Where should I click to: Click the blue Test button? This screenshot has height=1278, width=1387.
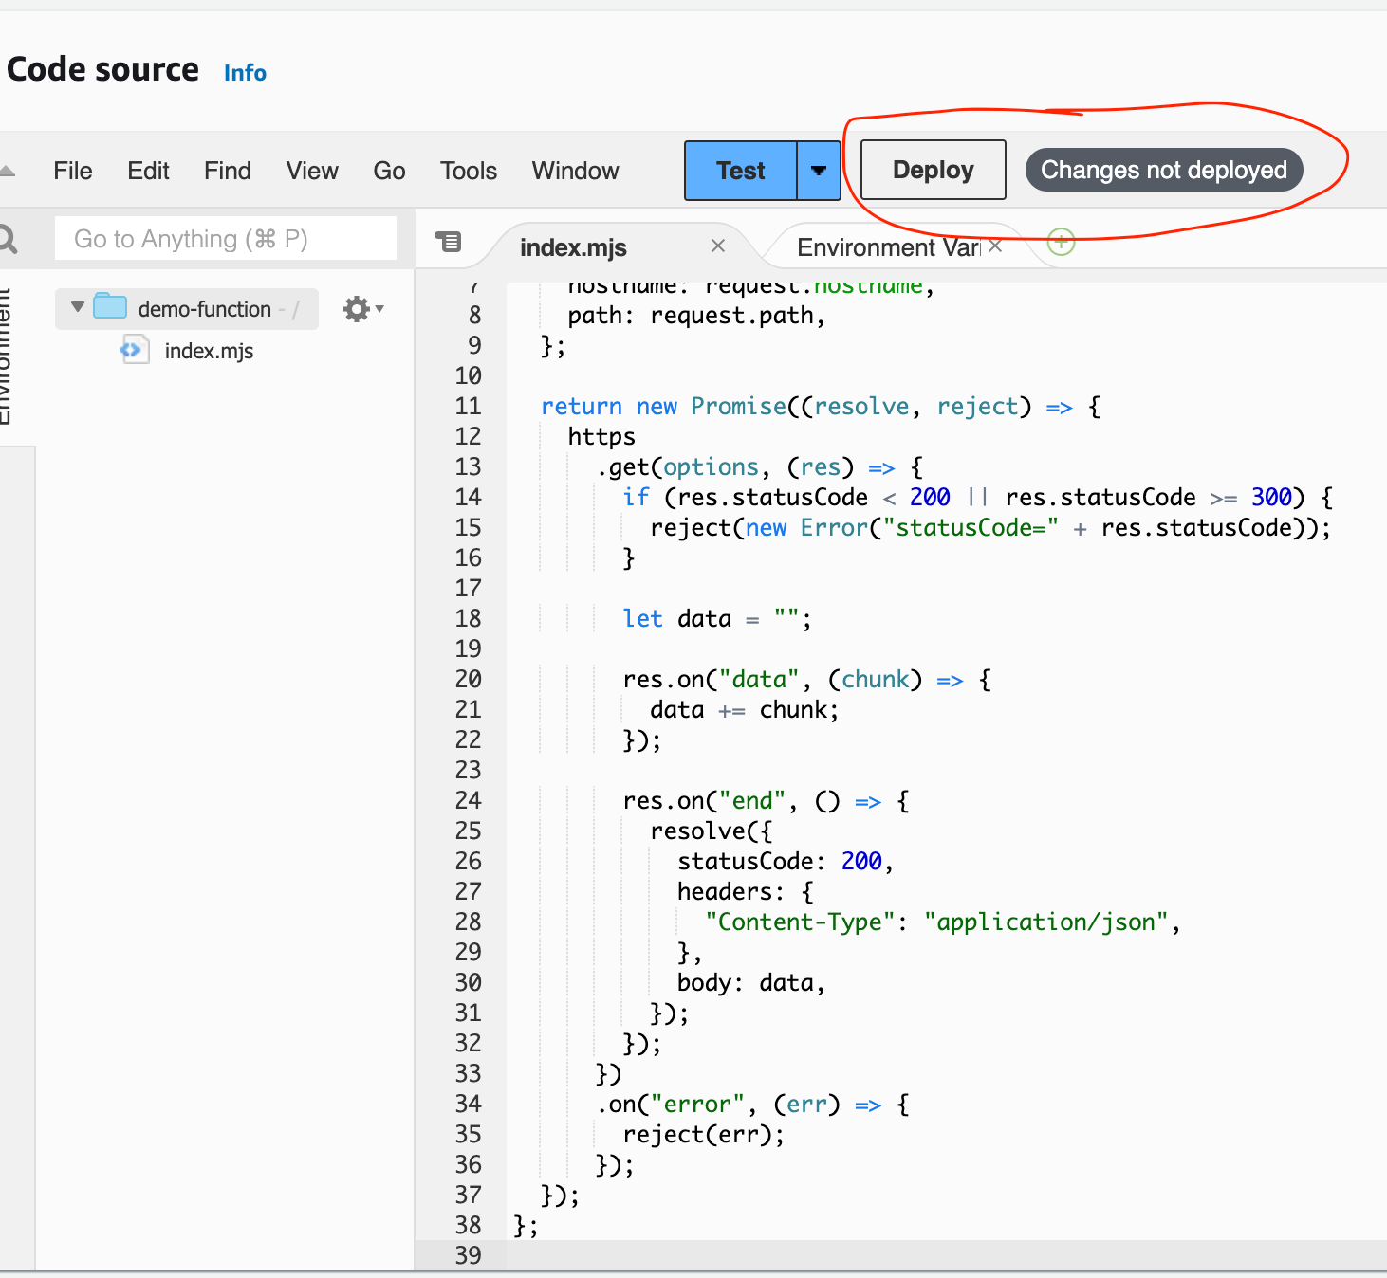(741, 171)
